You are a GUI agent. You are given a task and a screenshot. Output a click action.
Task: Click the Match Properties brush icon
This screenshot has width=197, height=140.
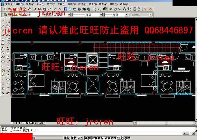point(49,9)
